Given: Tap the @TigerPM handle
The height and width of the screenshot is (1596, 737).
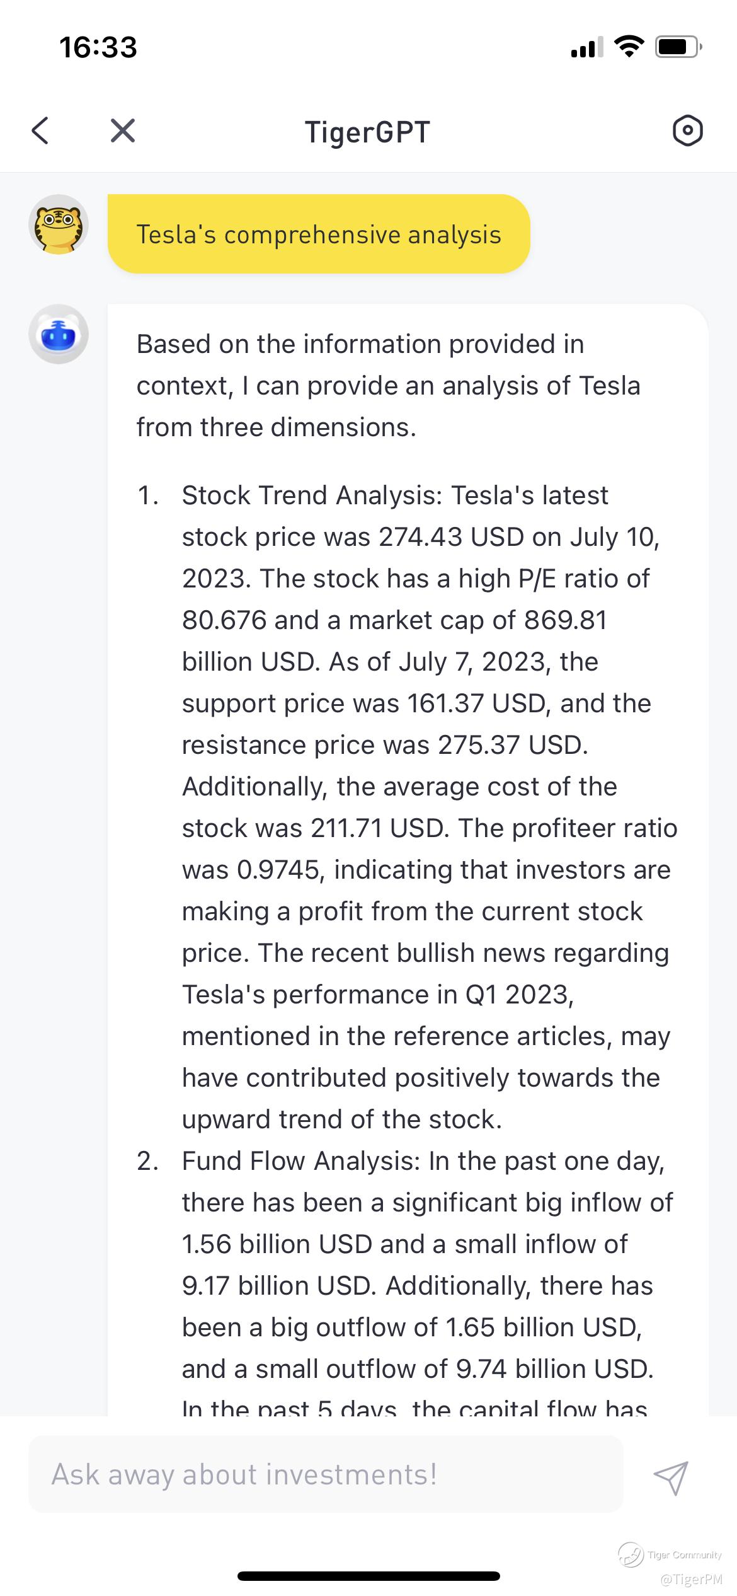Looking at the screenshot, I should pos(691,1579).
